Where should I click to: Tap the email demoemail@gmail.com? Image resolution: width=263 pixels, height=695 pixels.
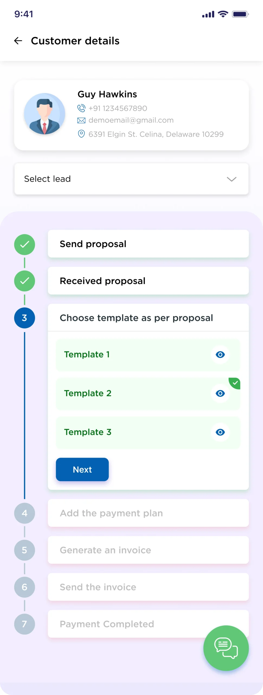[131, 120]
